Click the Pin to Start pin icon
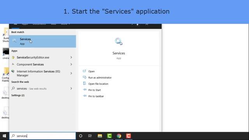249x140 pixels. coord(85,90)
